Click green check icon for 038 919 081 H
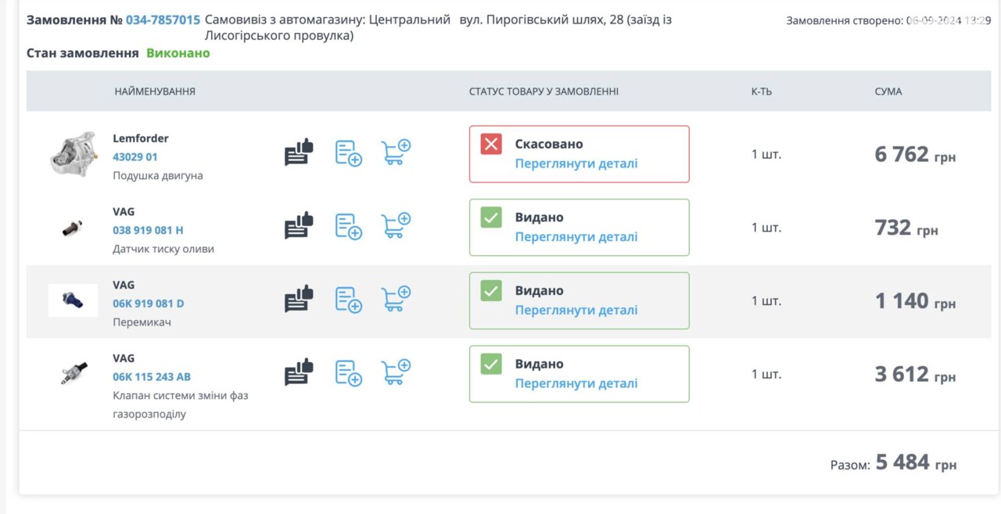 (x=491, y=217)
